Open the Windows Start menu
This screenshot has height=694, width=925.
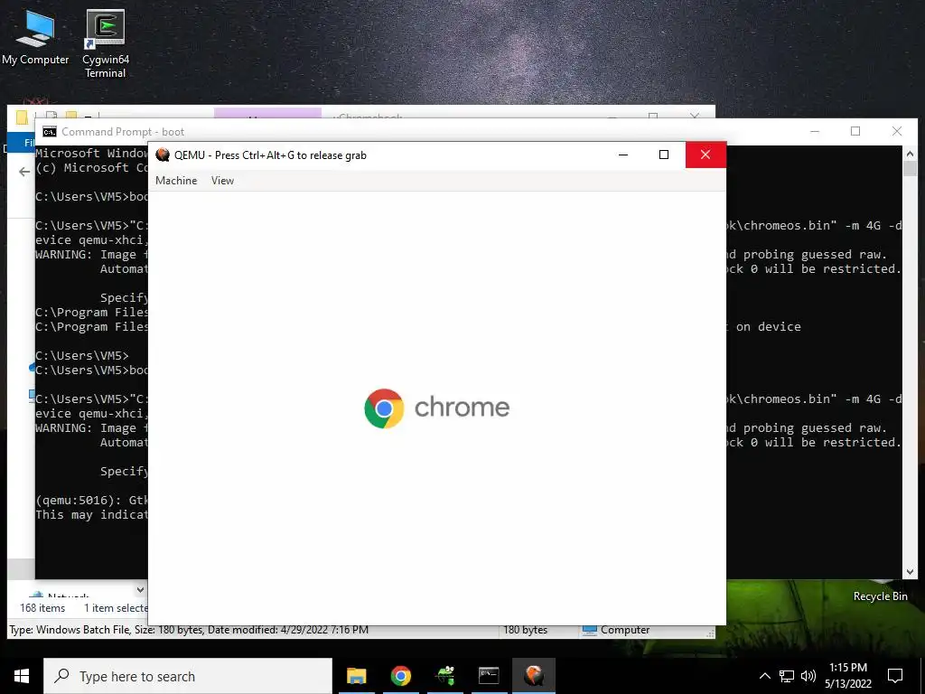tap(22, 676)
